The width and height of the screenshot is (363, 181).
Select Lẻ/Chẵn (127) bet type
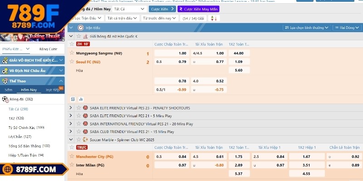(20, 137)
